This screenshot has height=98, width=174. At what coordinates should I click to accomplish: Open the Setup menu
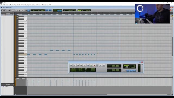click(x=34, y=5)
